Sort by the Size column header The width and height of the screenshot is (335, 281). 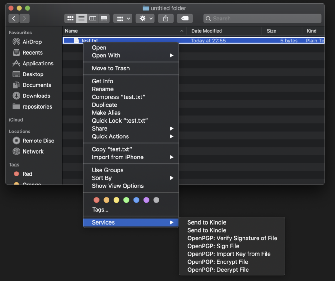point(282,31)
